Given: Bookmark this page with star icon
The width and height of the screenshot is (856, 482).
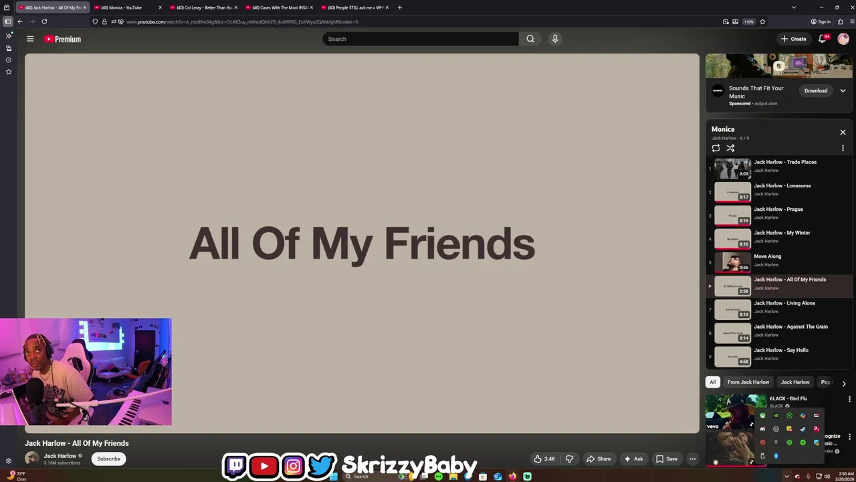Looking at the screenshot, I should point(762,21).
